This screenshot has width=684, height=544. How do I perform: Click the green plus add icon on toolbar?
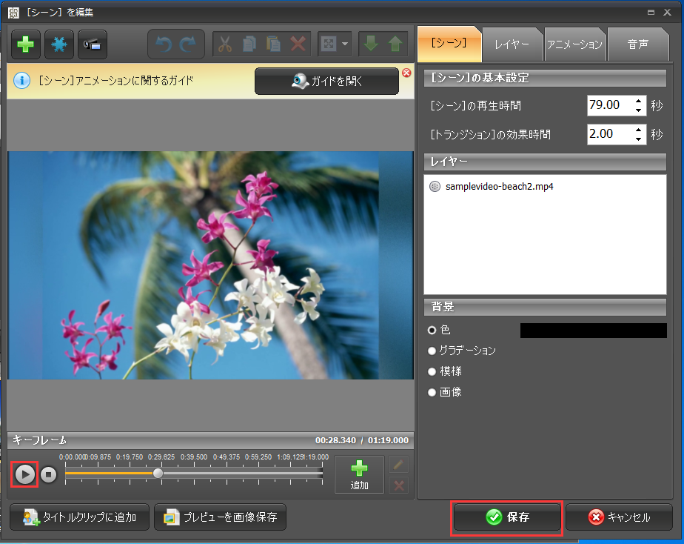[25, 44]
